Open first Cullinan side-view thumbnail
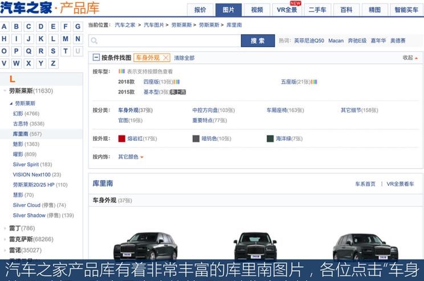Image resolution: width=424 pixels, height=281 pixels. [145, 246]
